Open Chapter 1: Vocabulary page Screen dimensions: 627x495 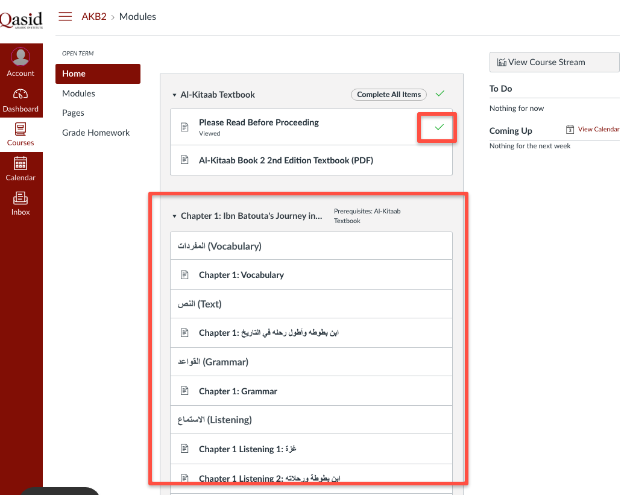pos(242,275)
